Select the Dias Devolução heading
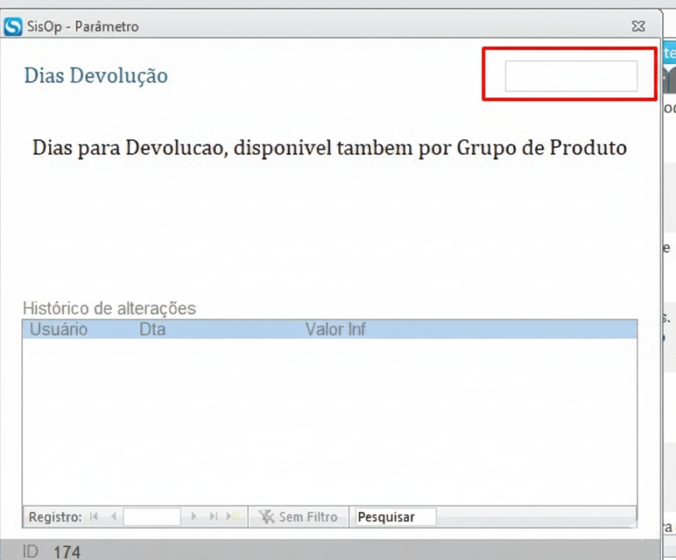676x560 pixels. (96, 76)
